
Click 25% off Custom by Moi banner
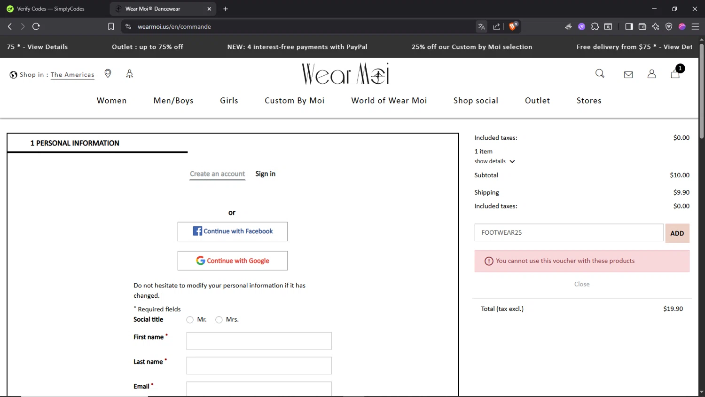click(472, 47)
